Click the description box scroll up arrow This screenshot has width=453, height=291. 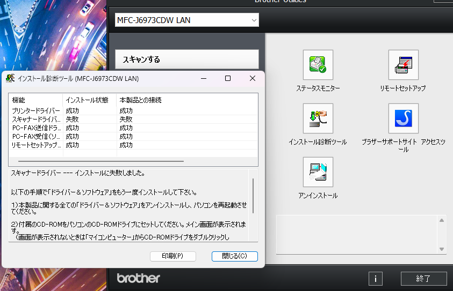(441, 220)
